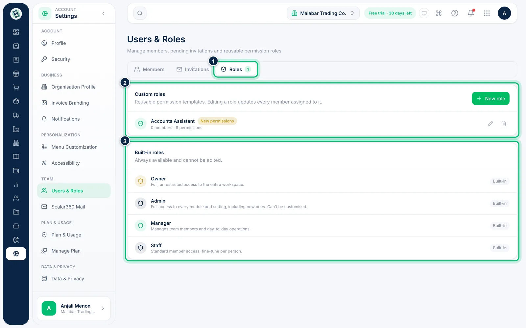Open the delivery truck icon in the left rail
Viewport: 526px width, 328px height.
(x=16, y=115)
